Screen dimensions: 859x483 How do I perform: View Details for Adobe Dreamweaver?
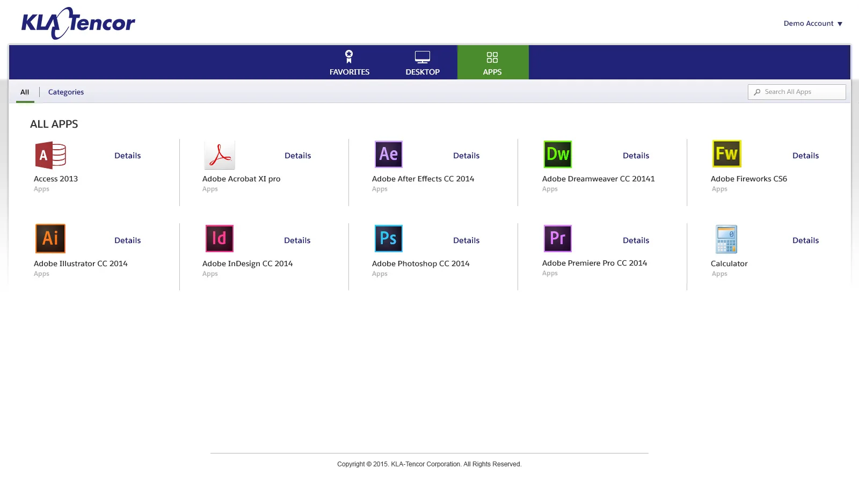pos(636,156)
